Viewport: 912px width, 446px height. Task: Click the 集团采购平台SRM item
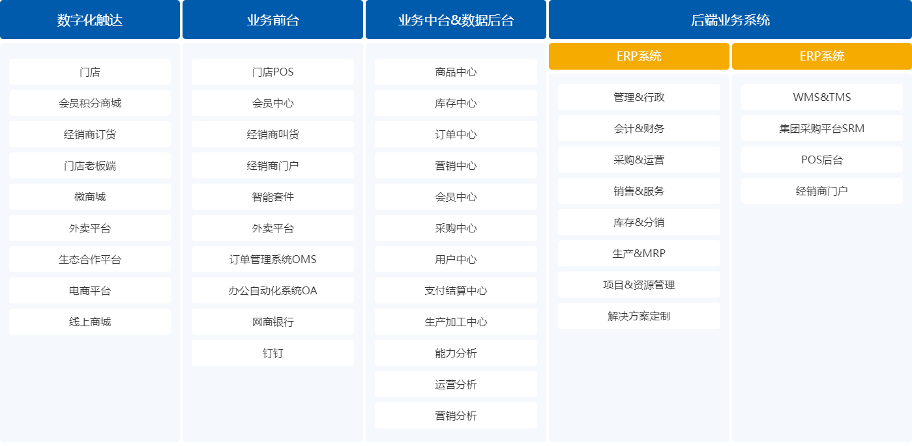822,128
